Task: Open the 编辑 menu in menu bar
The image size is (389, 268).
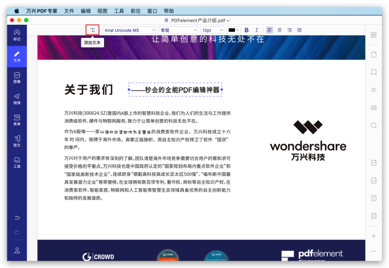Action: [86, 11]
